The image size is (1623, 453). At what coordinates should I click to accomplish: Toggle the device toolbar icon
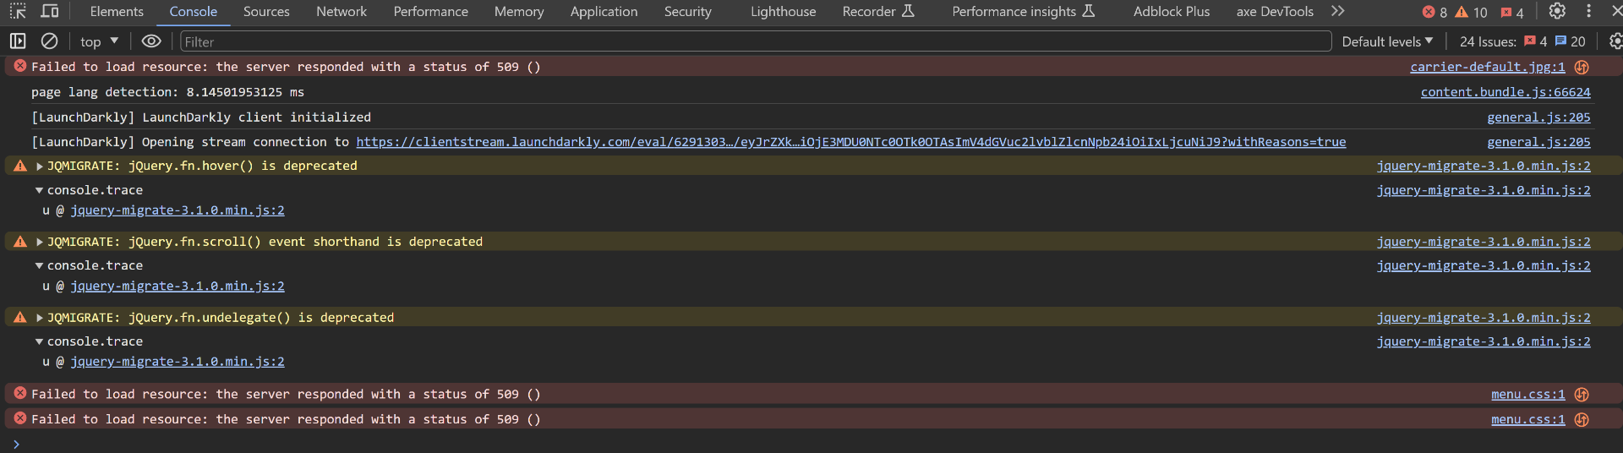click(x=50, y=12)
